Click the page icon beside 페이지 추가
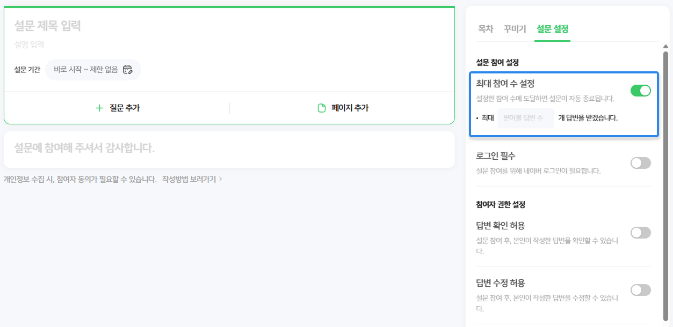673x327 pixels. click(x=322, y=108)
